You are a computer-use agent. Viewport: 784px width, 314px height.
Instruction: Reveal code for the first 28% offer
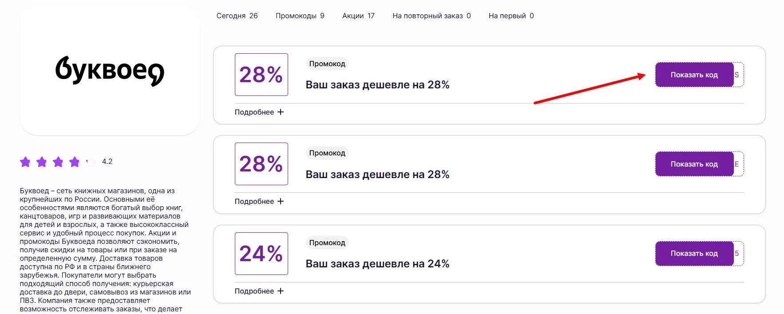click(x=694, y=75)
